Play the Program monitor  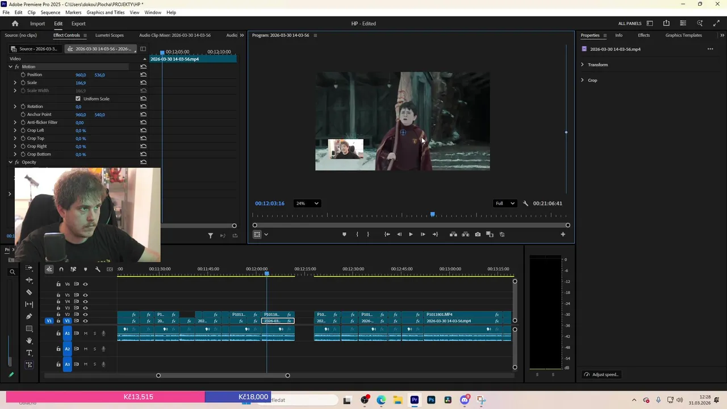[411, 234]
